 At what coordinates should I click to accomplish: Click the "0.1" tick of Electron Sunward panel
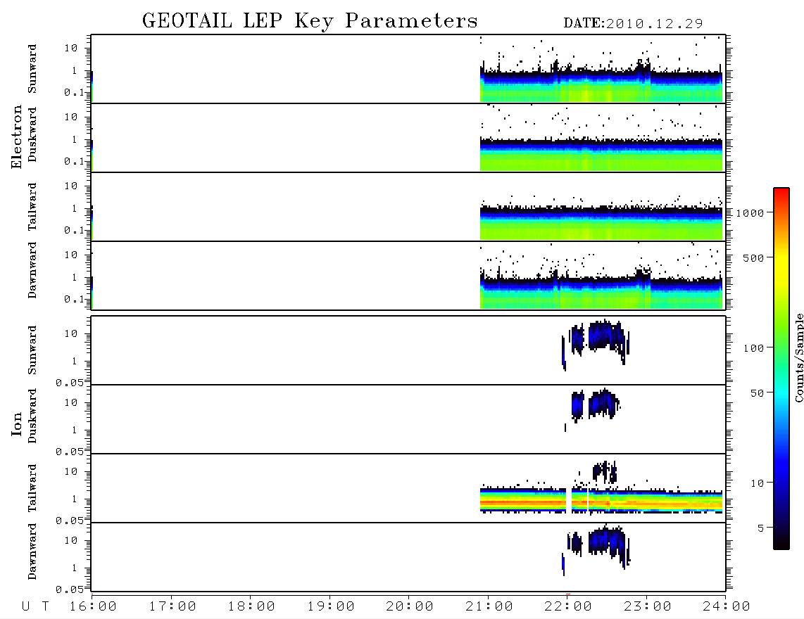(75, 92)
